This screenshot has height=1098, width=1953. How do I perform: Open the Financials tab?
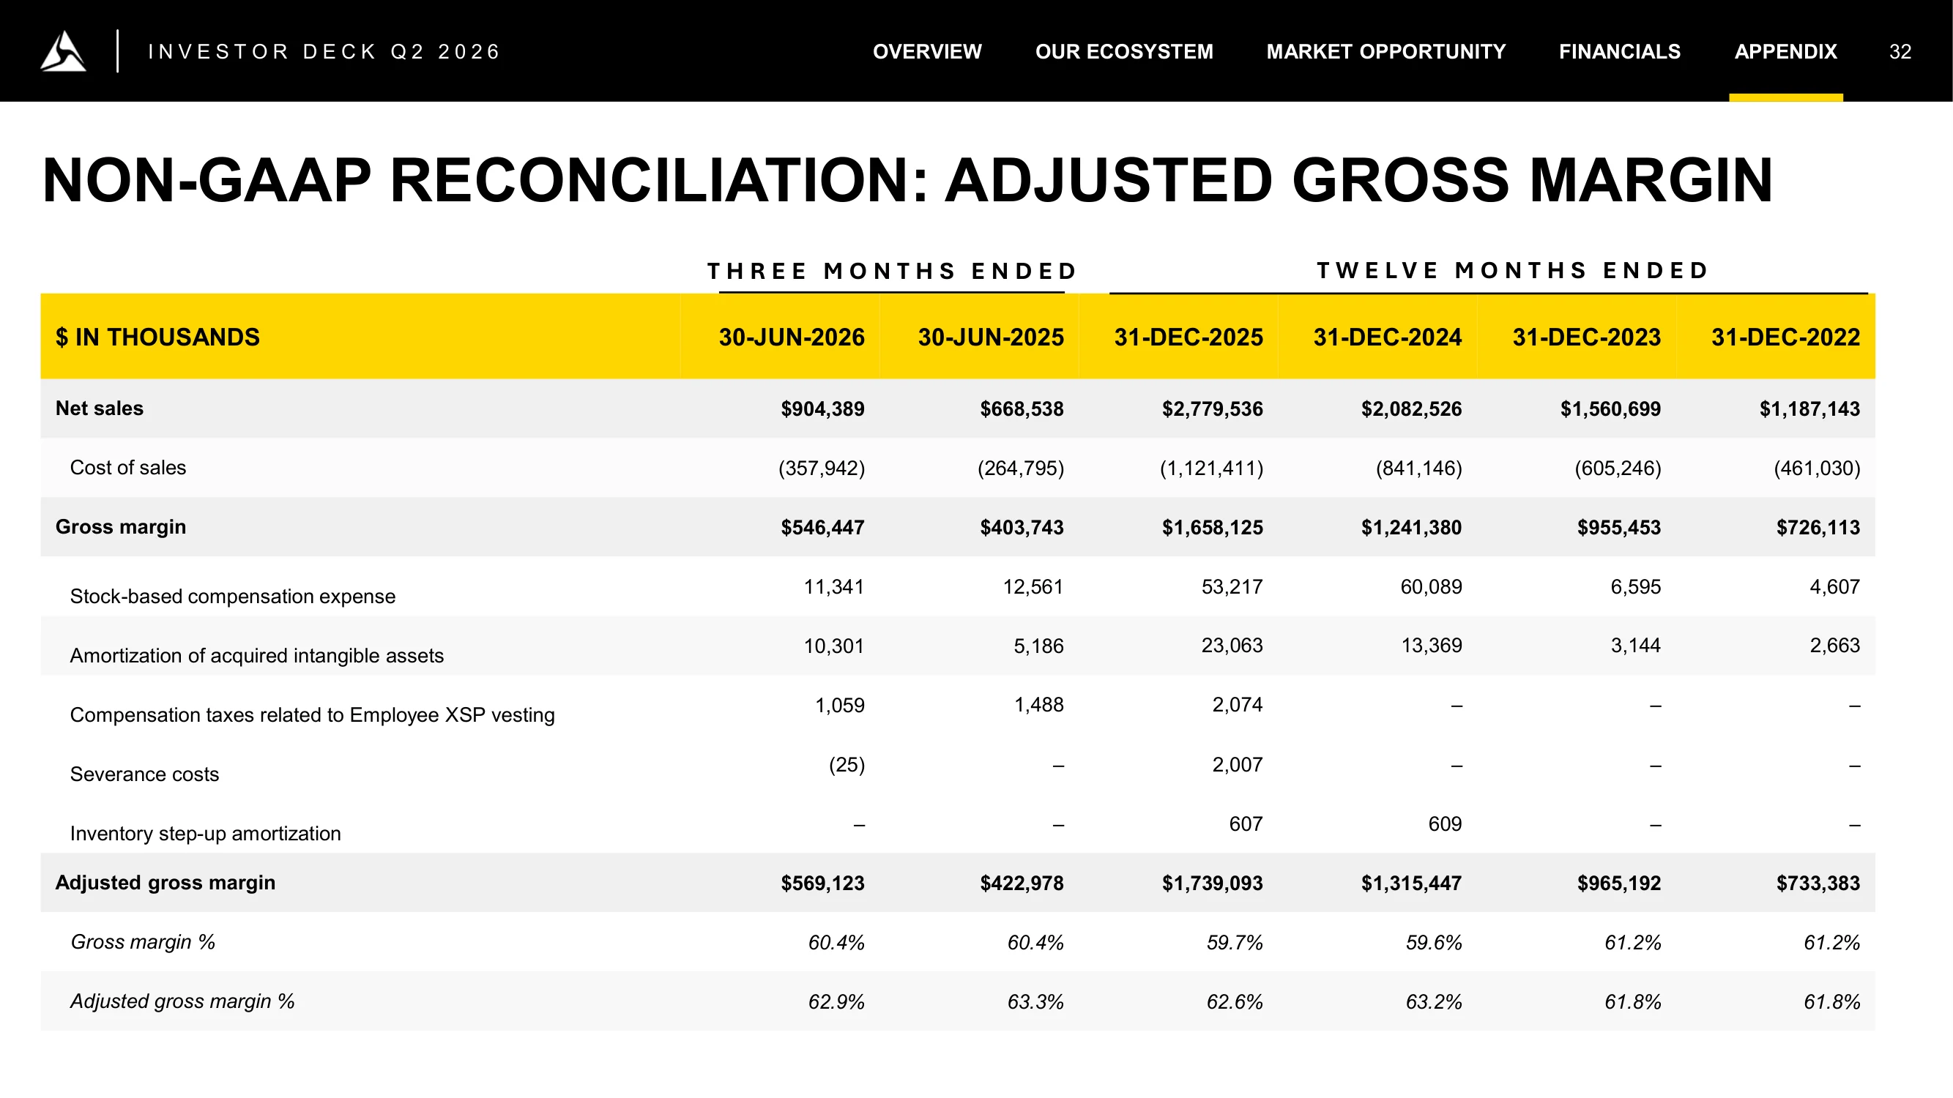pos(1618,51)
